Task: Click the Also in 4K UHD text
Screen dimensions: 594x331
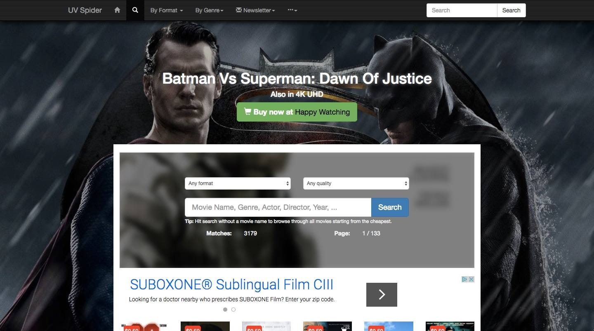Action: (x=297, y=94)
